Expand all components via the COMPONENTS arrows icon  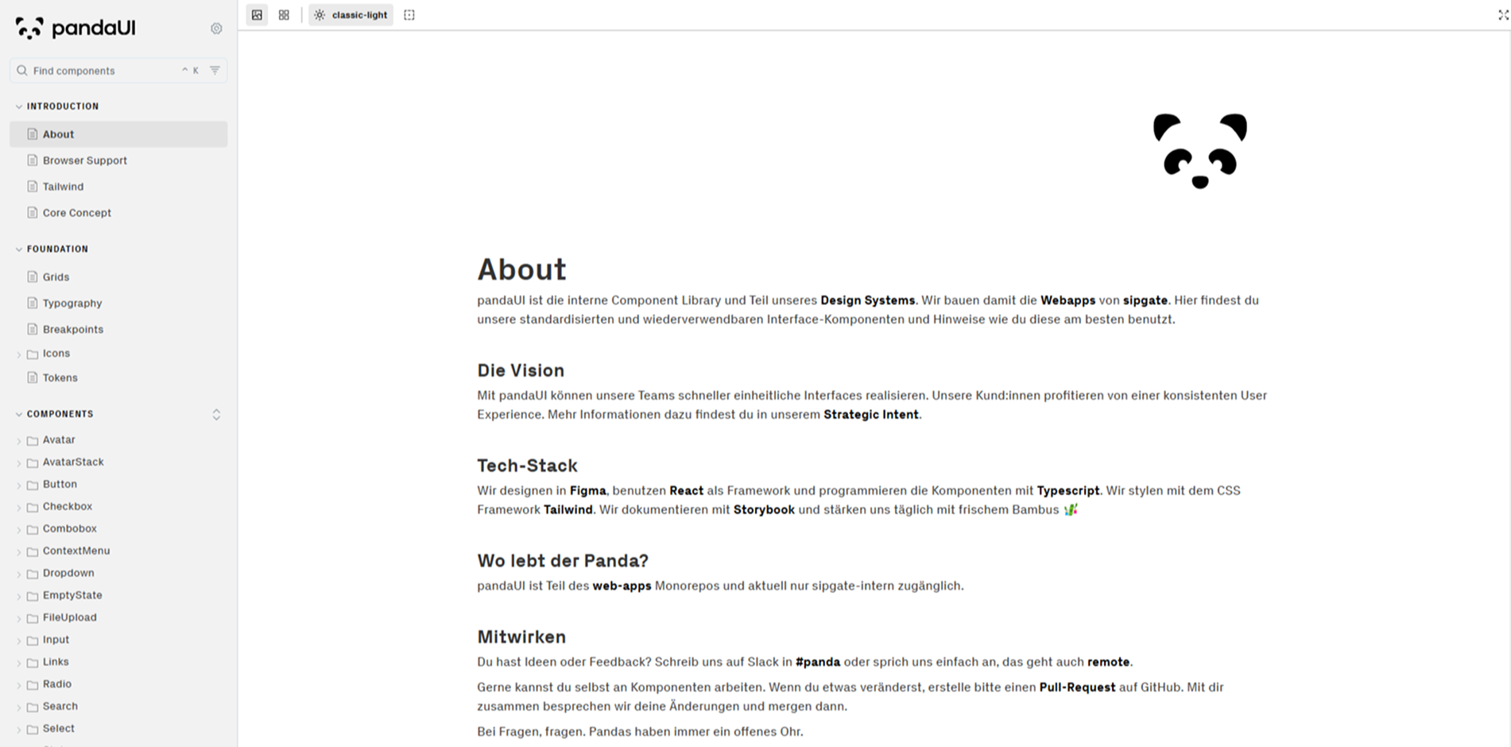(x=216, y=415)
